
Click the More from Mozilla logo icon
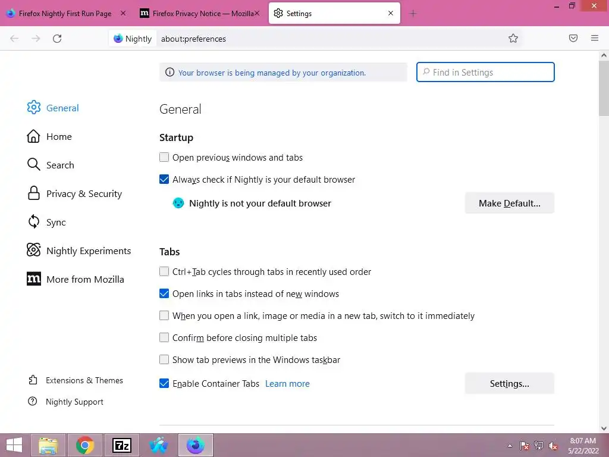pyautogui.click(x=34, y=278)
